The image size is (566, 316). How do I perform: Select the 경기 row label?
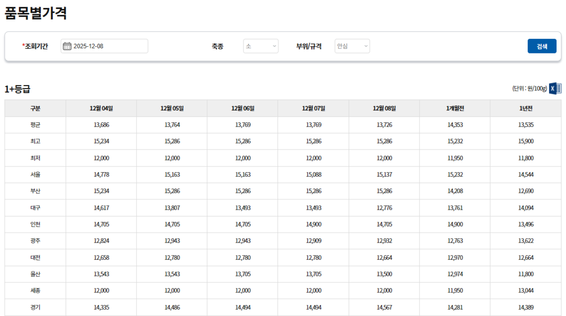coord(35,308)
